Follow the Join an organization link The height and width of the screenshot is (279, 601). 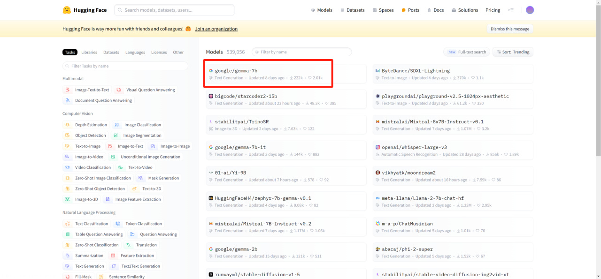216,29
